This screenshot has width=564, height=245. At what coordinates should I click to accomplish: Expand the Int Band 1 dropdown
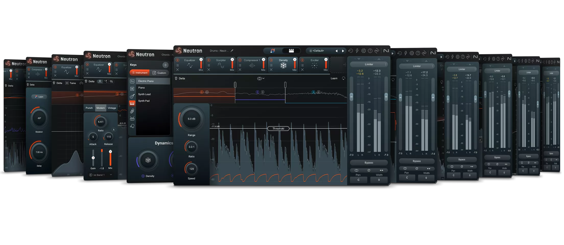(111, 175)
